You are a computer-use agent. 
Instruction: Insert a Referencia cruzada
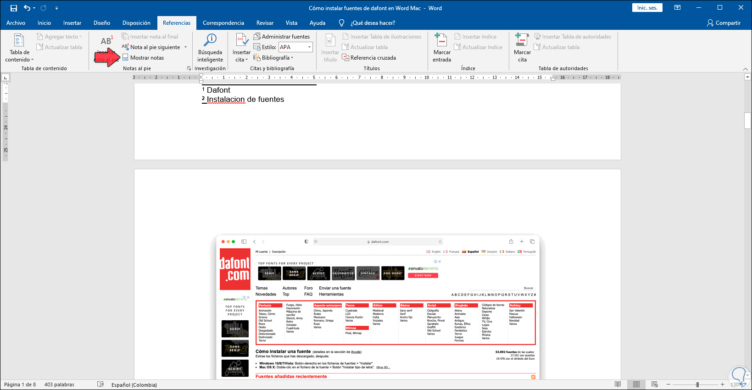369,58
